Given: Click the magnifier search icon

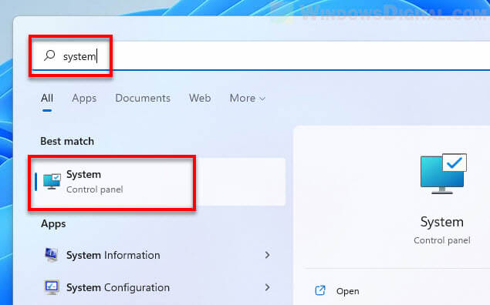Looking at the screenshot, I should [x=49, y=55].
